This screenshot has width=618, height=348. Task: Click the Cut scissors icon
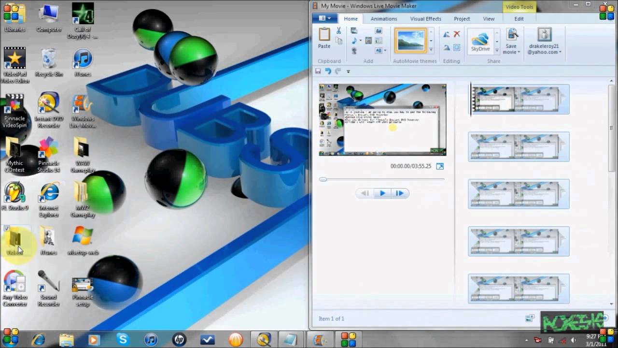[x=339, y=30]
